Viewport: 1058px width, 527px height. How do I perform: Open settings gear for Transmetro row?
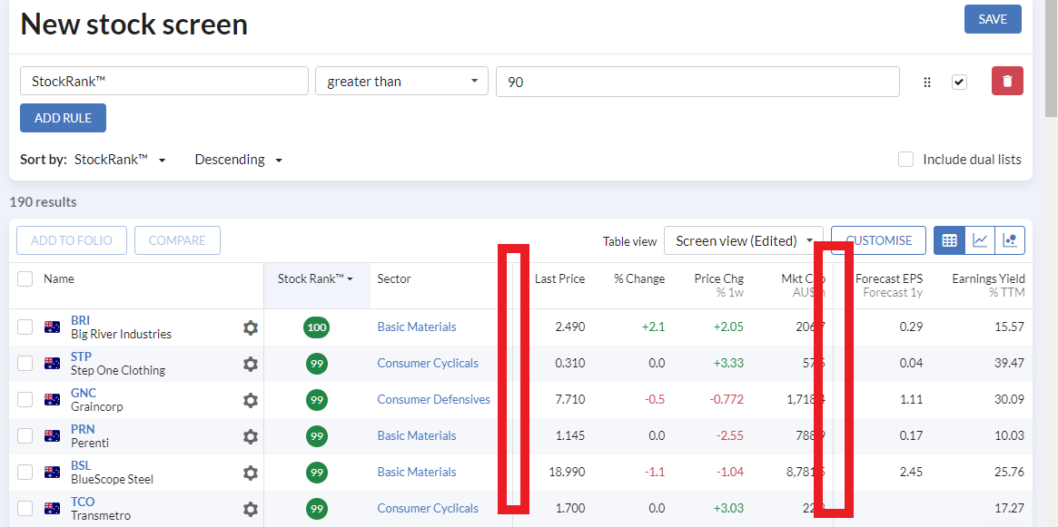click(x=251, y=510)
